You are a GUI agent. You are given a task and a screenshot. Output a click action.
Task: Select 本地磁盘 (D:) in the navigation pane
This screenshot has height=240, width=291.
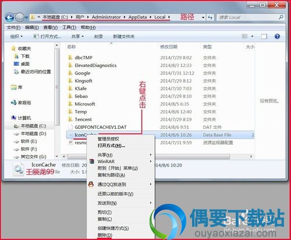[x=33, y=133]
